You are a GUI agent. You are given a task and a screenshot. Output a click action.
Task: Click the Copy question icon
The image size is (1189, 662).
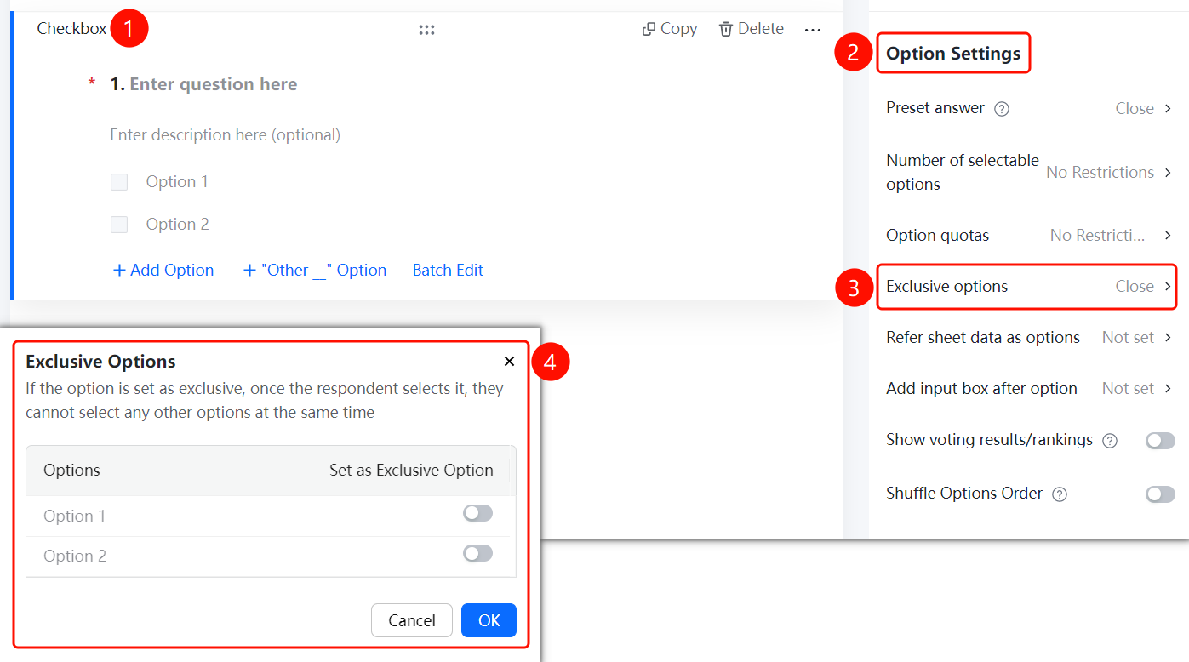(649, 29)
